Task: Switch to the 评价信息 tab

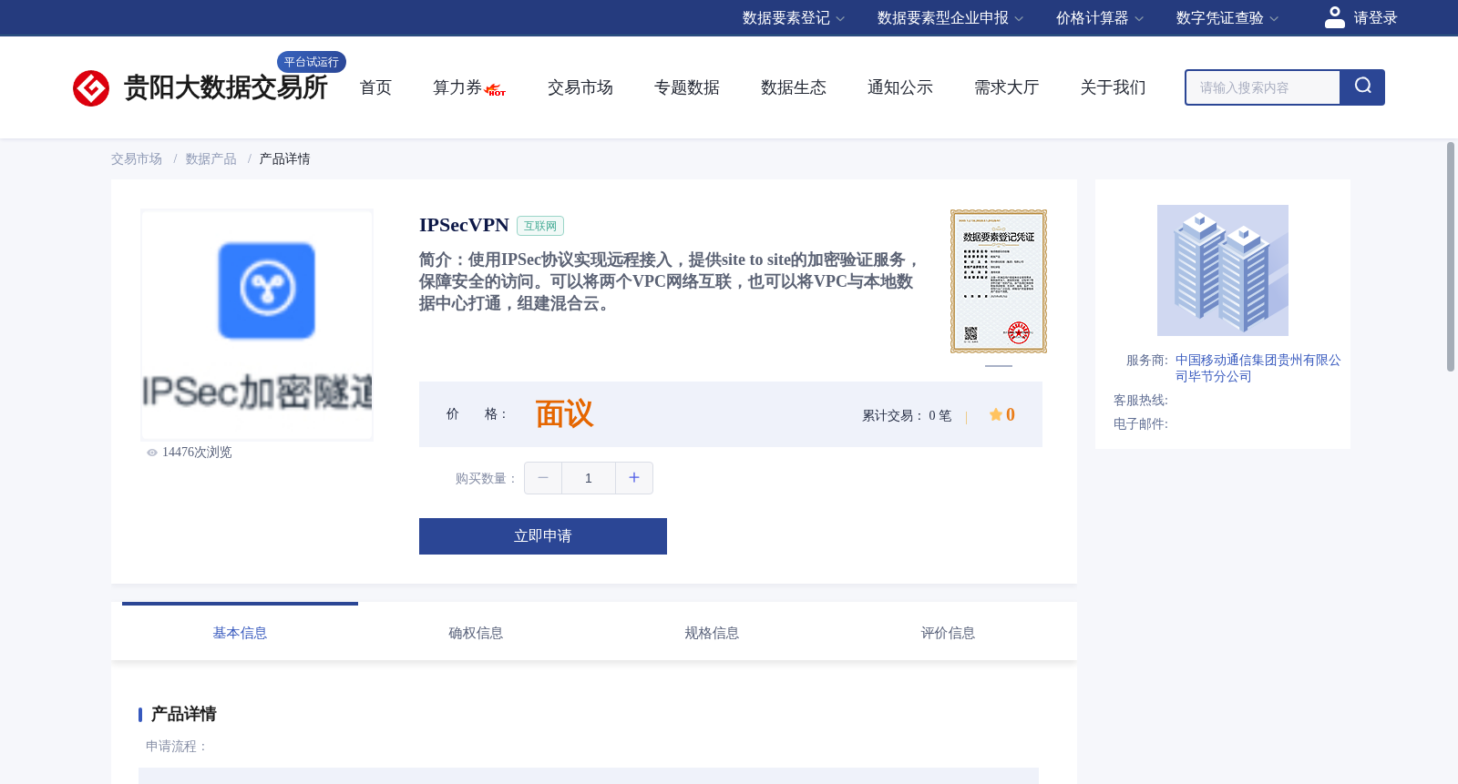Action: [948, 633]
